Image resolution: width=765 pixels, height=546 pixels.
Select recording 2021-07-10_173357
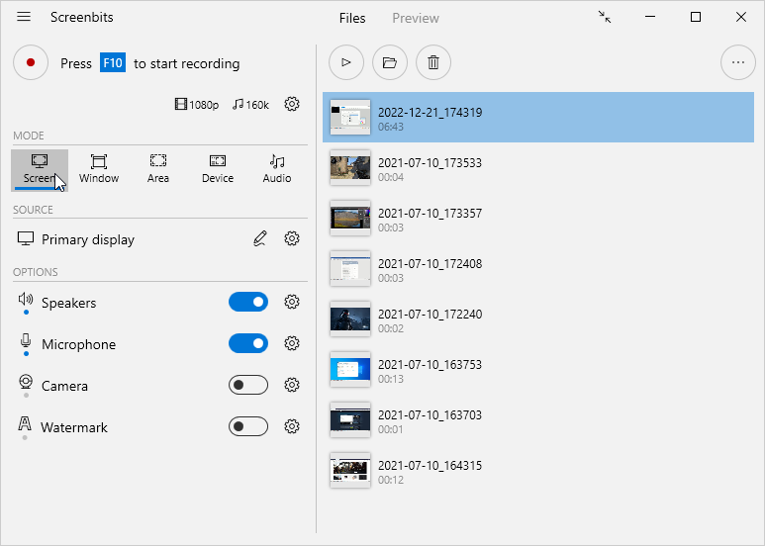538,219
